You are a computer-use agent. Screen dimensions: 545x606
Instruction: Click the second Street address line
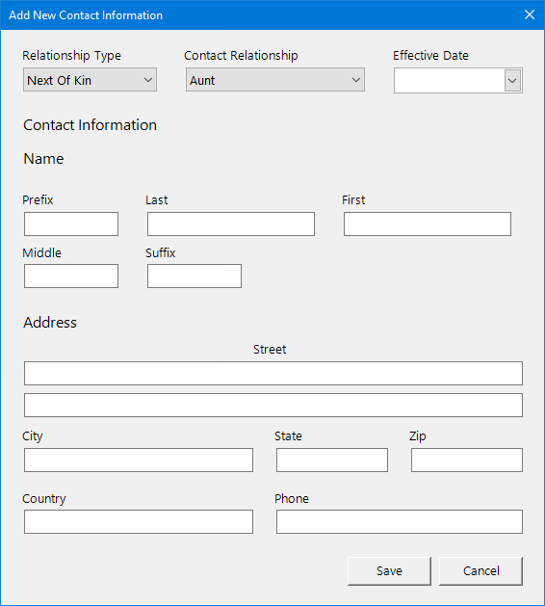(273, 405)
